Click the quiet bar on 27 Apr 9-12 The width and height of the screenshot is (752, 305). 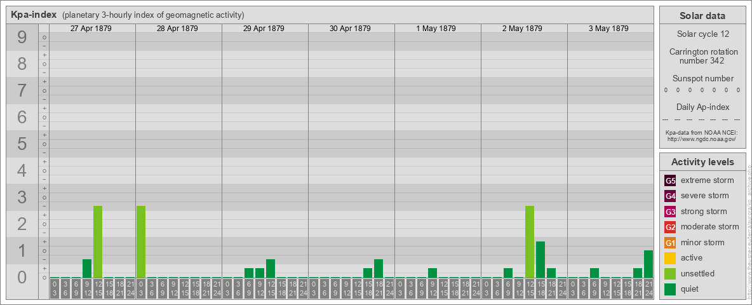point(87,269)
